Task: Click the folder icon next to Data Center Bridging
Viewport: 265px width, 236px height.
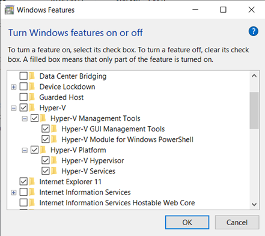Action: click(x=32, y=76)
